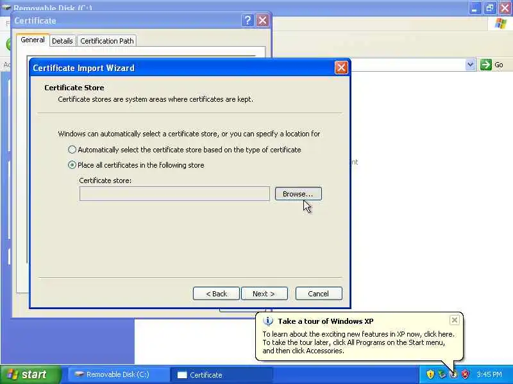Click into the Certificate store field
513x384 pixels.
pyautogui.click(x=174, y=194)
